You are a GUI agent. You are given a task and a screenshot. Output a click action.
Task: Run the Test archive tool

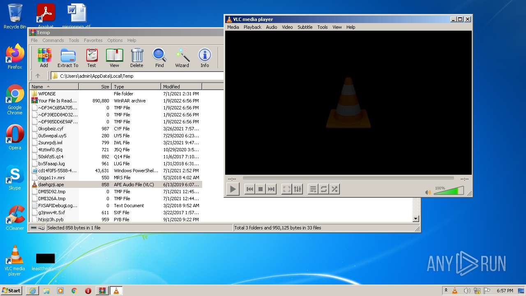click(92, 58)
